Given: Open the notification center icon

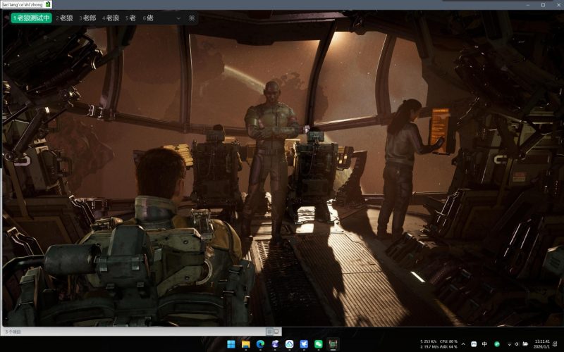Looking at the screenshot, I should tap(556, 344).
